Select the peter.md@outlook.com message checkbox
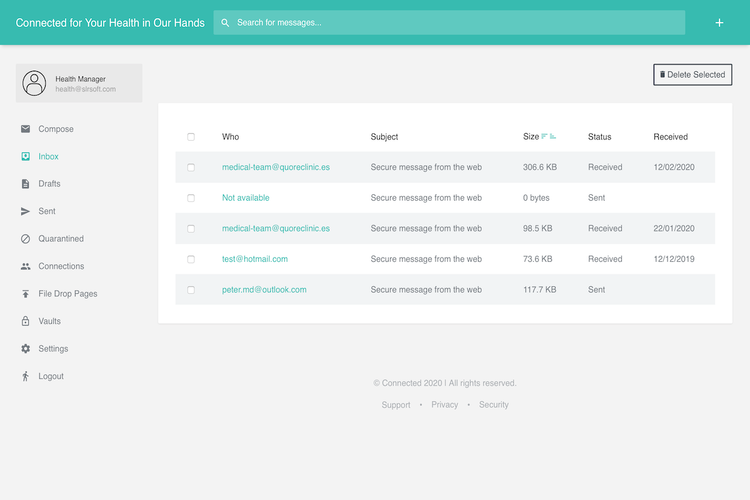Viewport: 750px width, 500px height. [x=191, y=290]
